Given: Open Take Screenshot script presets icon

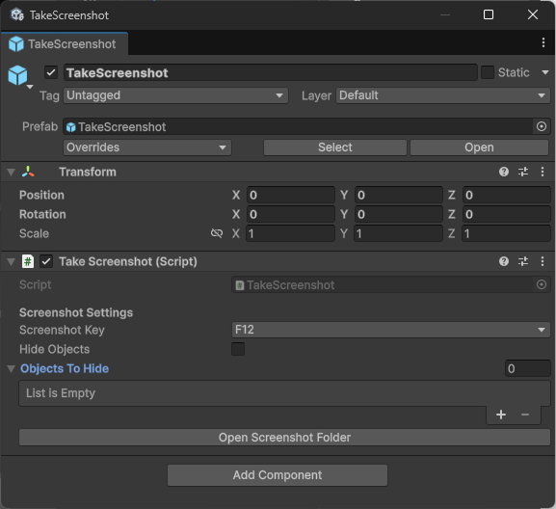Looking at the screenshot, I should point(523,262).
